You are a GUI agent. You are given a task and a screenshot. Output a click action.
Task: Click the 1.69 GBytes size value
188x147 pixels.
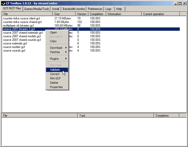62,22
